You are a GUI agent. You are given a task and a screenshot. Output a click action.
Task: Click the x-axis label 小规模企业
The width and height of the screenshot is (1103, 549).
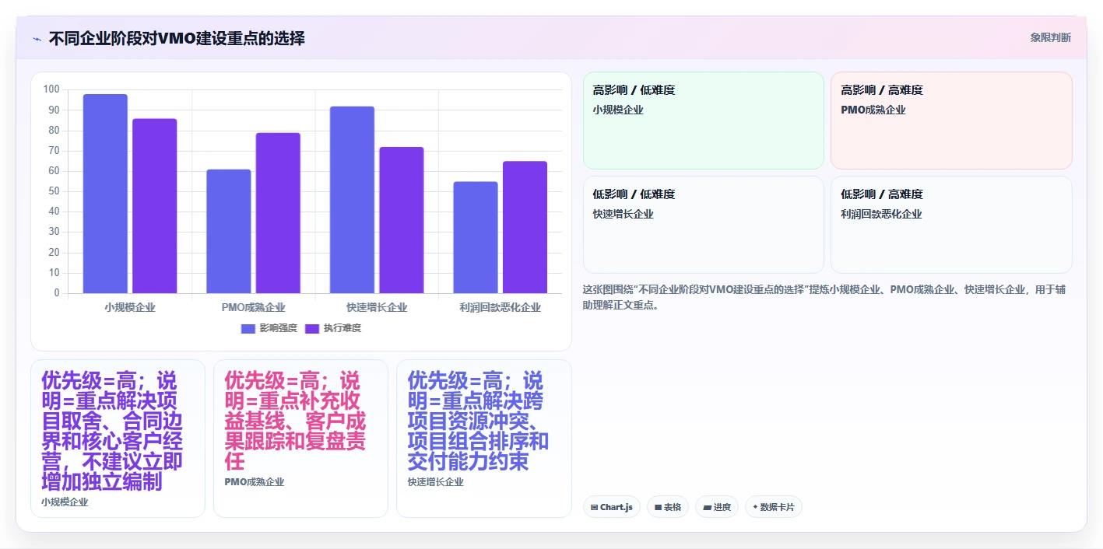pyautogui.click(x=130, y=307)
